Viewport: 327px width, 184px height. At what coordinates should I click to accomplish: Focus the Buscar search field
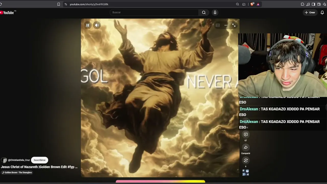[x=154, y=12]
